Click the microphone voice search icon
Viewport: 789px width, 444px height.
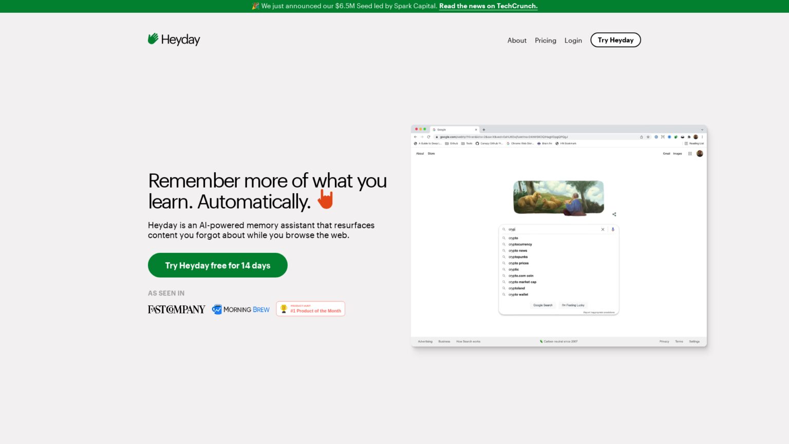[x=613, y=230]
